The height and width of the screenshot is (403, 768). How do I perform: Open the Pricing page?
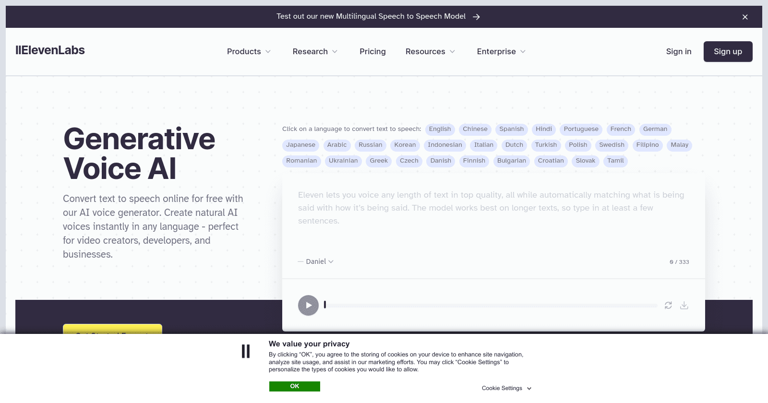pyautogui.click(x=372, y=51)
